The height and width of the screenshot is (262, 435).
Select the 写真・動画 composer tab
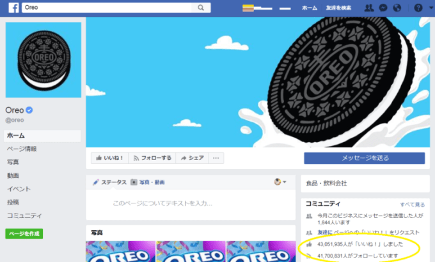click(x=148, y=182)
